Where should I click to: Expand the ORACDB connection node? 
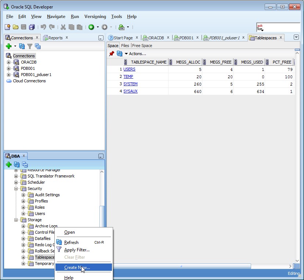tap(8, 62)
